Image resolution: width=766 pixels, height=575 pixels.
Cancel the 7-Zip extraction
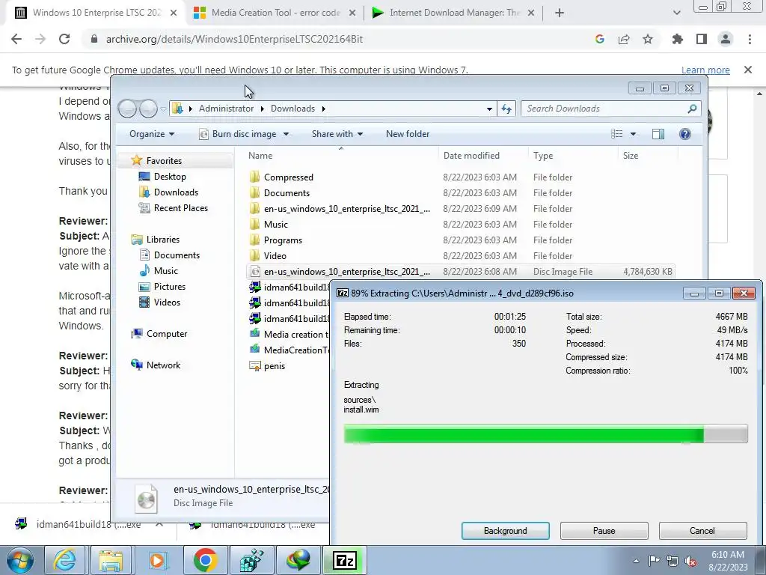[702, 531]
